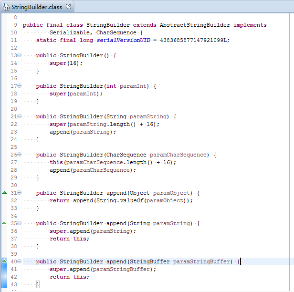Click paramObject parameter on line 31
Viewport: 294px width, 292px height.
172,193
